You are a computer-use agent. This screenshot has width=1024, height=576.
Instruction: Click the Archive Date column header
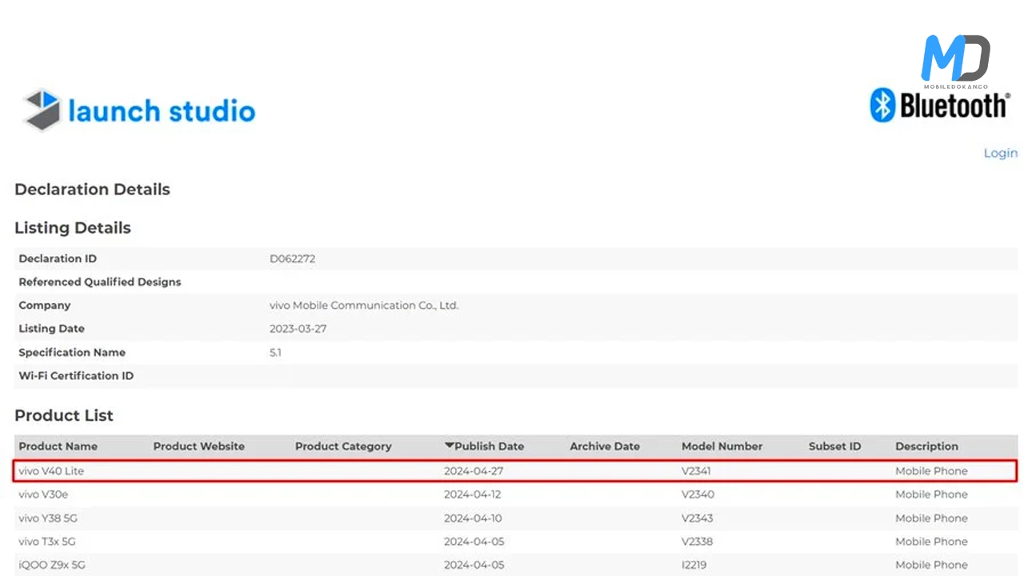click(x=604, y=446)
